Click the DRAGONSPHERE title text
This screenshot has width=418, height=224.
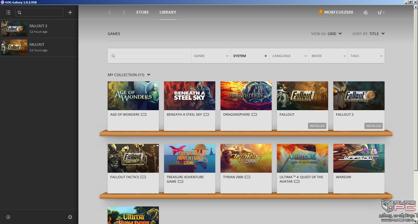(x=236, y=115)
